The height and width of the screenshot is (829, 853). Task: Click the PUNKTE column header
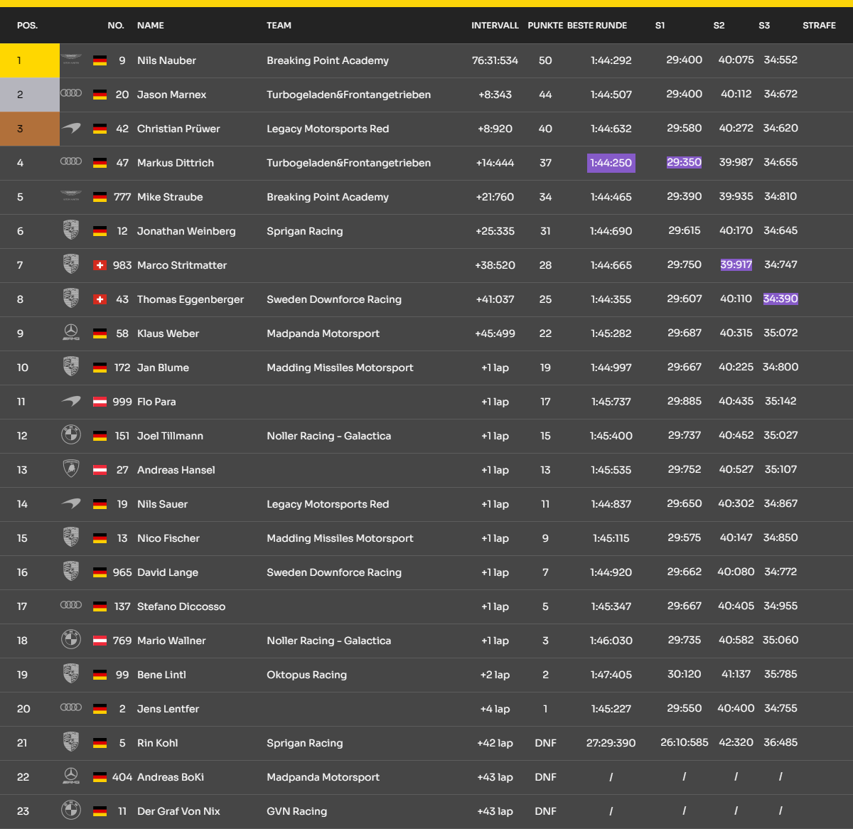pyautogui.click(x=545, y=26)
